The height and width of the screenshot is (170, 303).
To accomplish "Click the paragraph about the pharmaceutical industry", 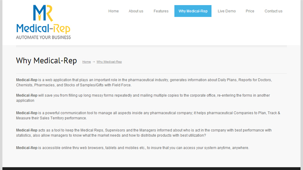I will click(x=144, y=82).
